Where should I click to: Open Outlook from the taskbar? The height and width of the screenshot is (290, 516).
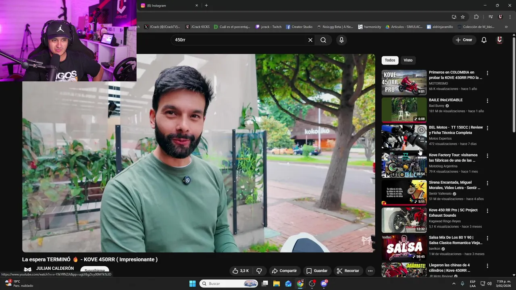click(x=288, y=284)
